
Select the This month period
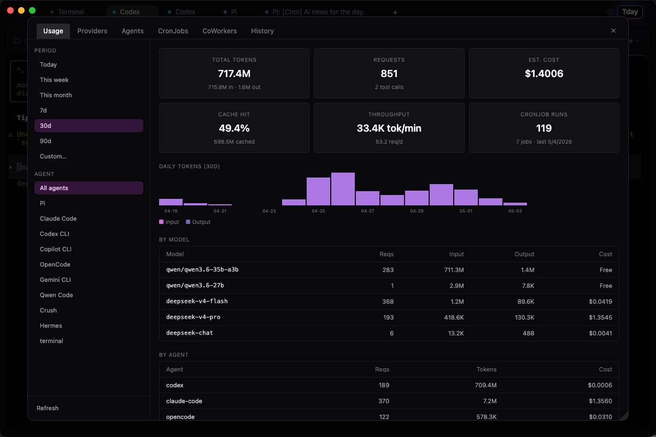89,95
